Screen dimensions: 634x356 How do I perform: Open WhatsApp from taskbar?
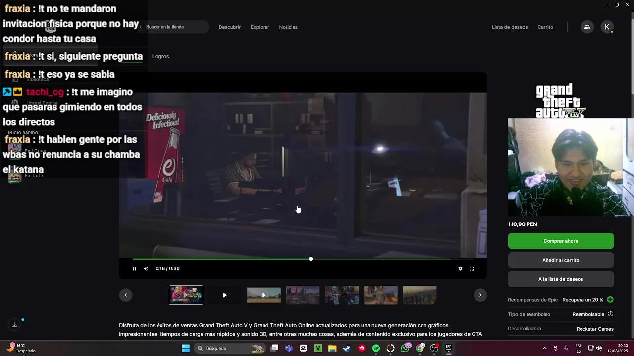point(406,348)
